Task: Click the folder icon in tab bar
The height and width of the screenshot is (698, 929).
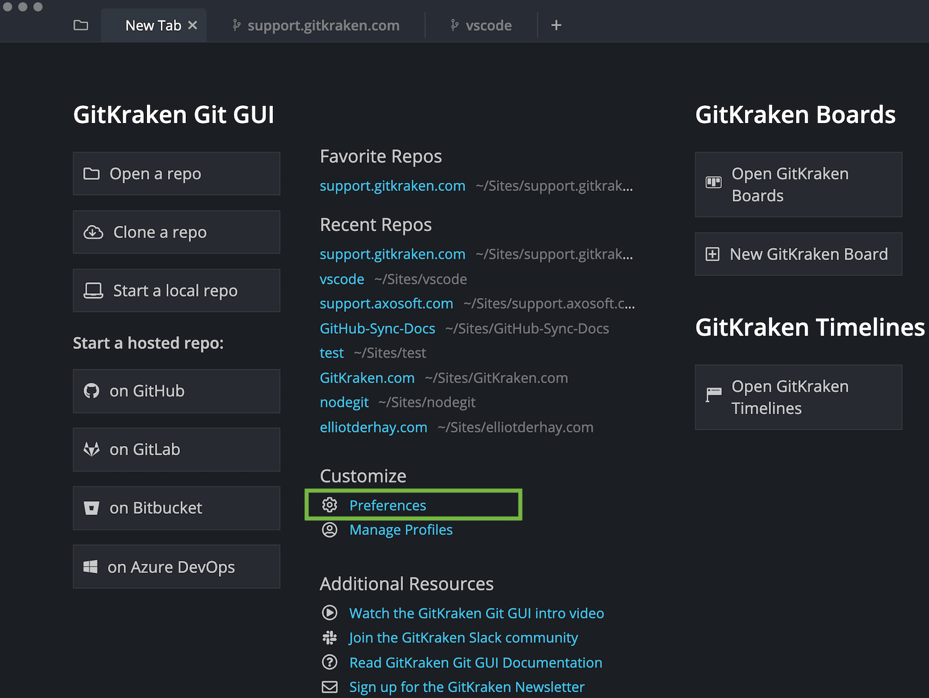Action: (x=81, y=26)
